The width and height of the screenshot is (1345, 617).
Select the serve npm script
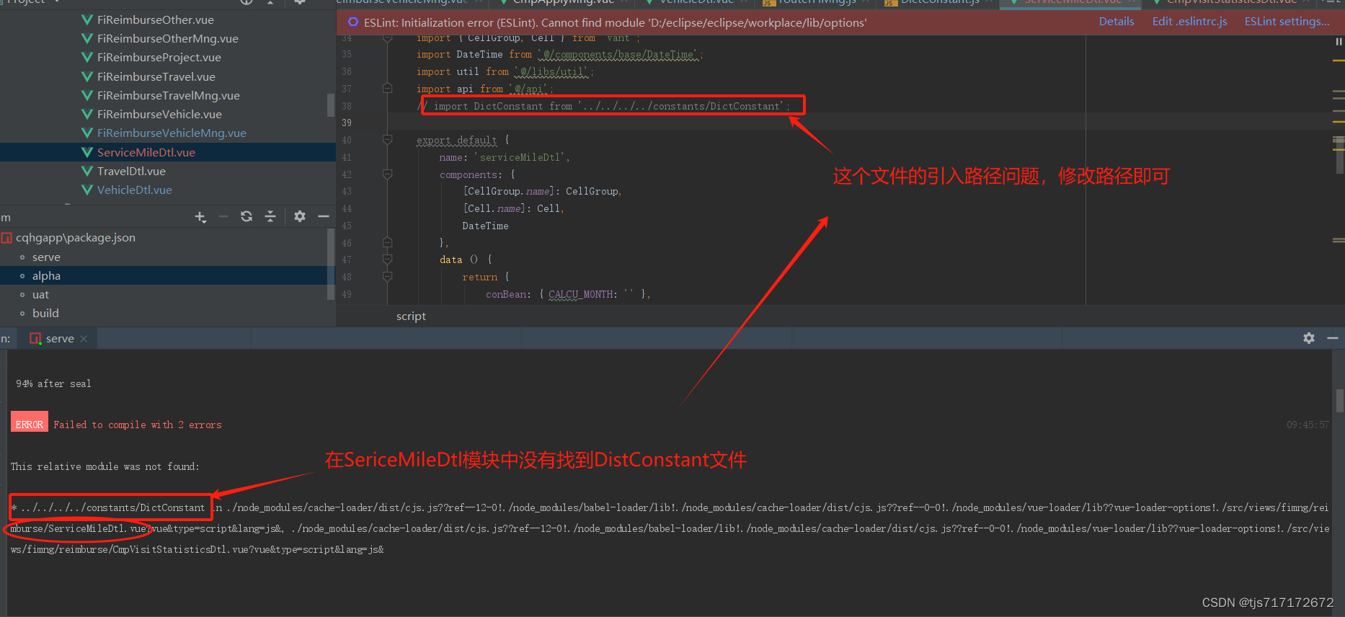coord(46,257)
